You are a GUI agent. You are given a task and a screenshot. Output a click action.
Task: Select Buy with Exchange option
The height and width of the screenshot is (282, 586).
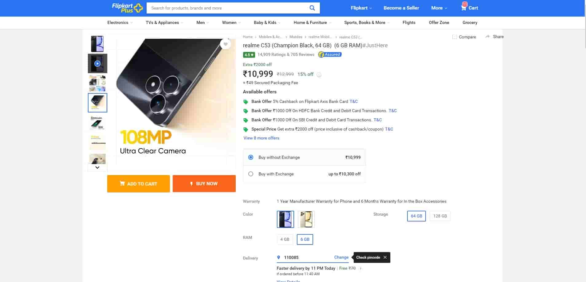coord(251,174)
